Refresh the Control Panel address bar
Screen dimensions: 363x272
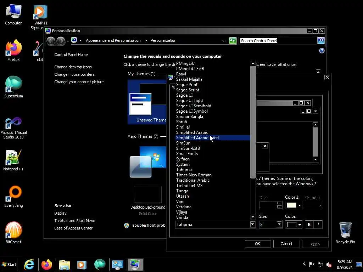233,41
